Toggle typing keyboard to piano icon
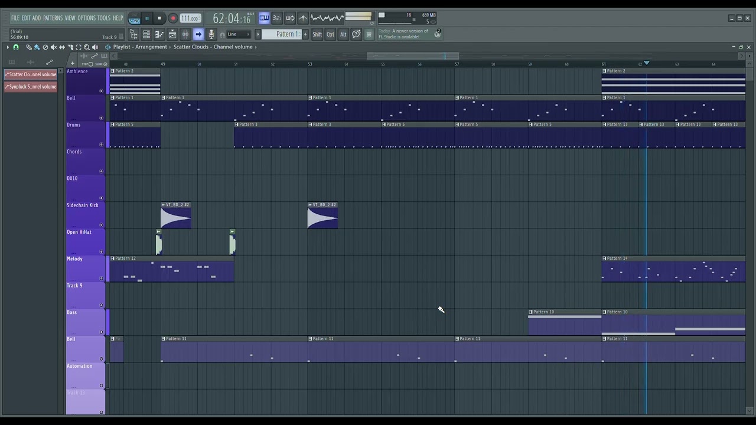This screenshot has height=425, width=756. (x=264, y=18)
